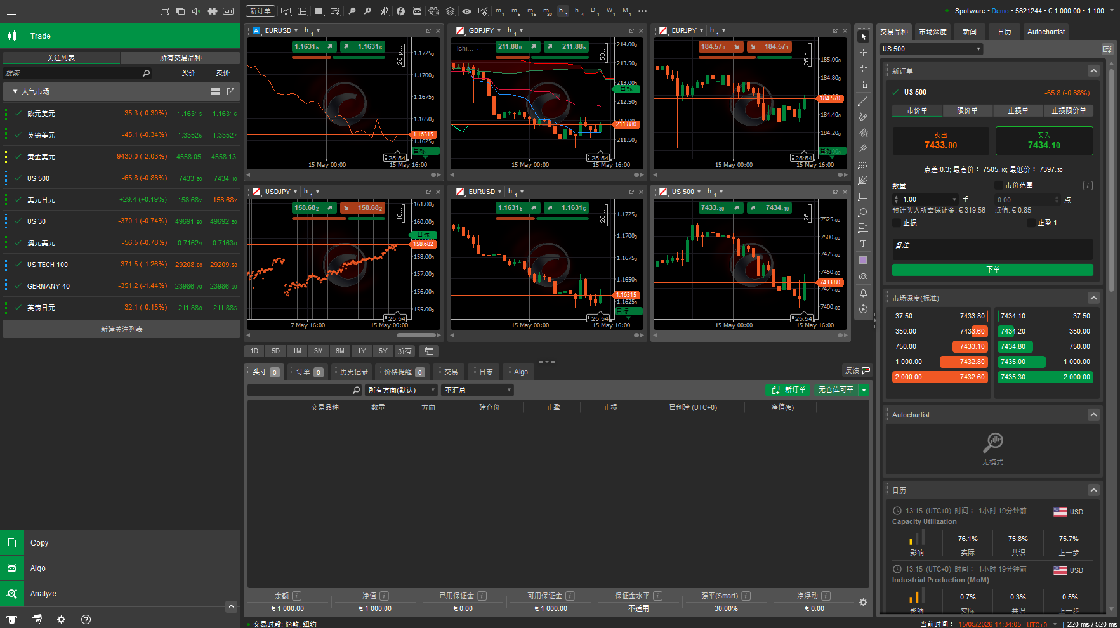1120x628 pixels.
Task: Open the 所有交易品种 tab
Action: click(180, 58)
